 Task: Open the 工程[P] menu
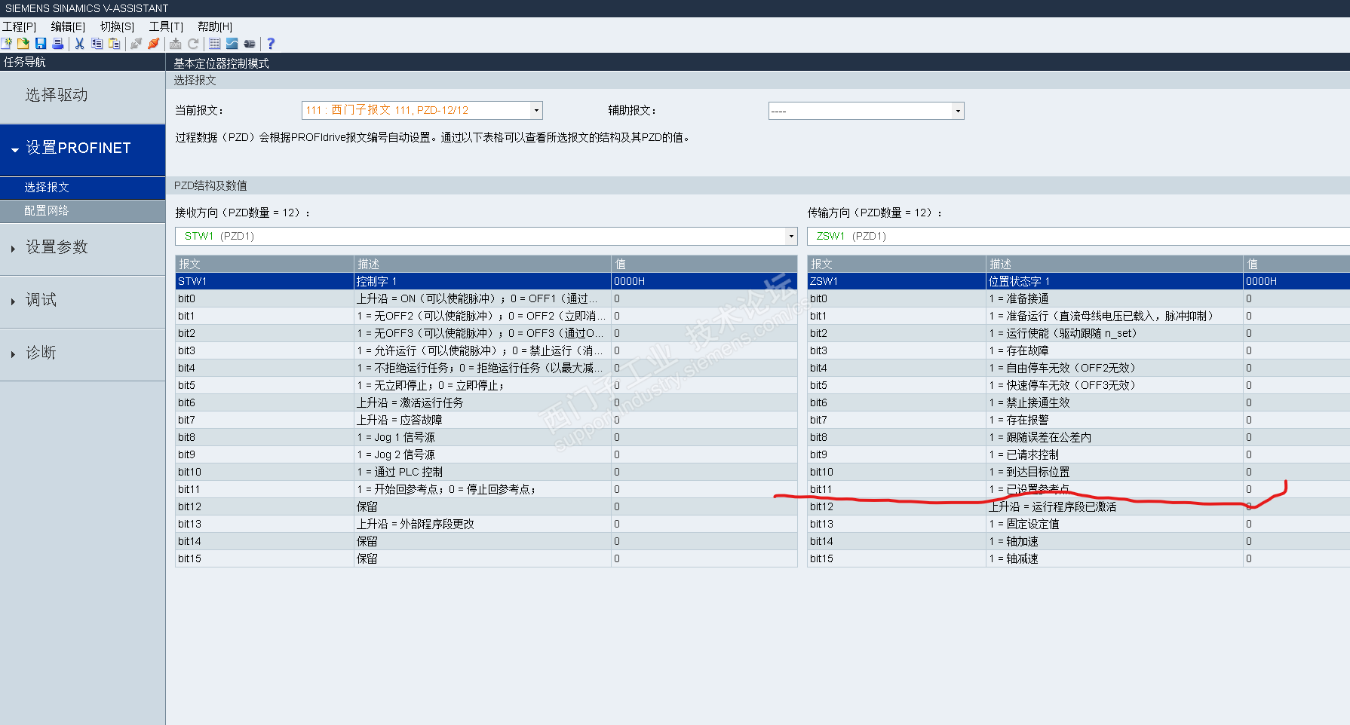20,26
